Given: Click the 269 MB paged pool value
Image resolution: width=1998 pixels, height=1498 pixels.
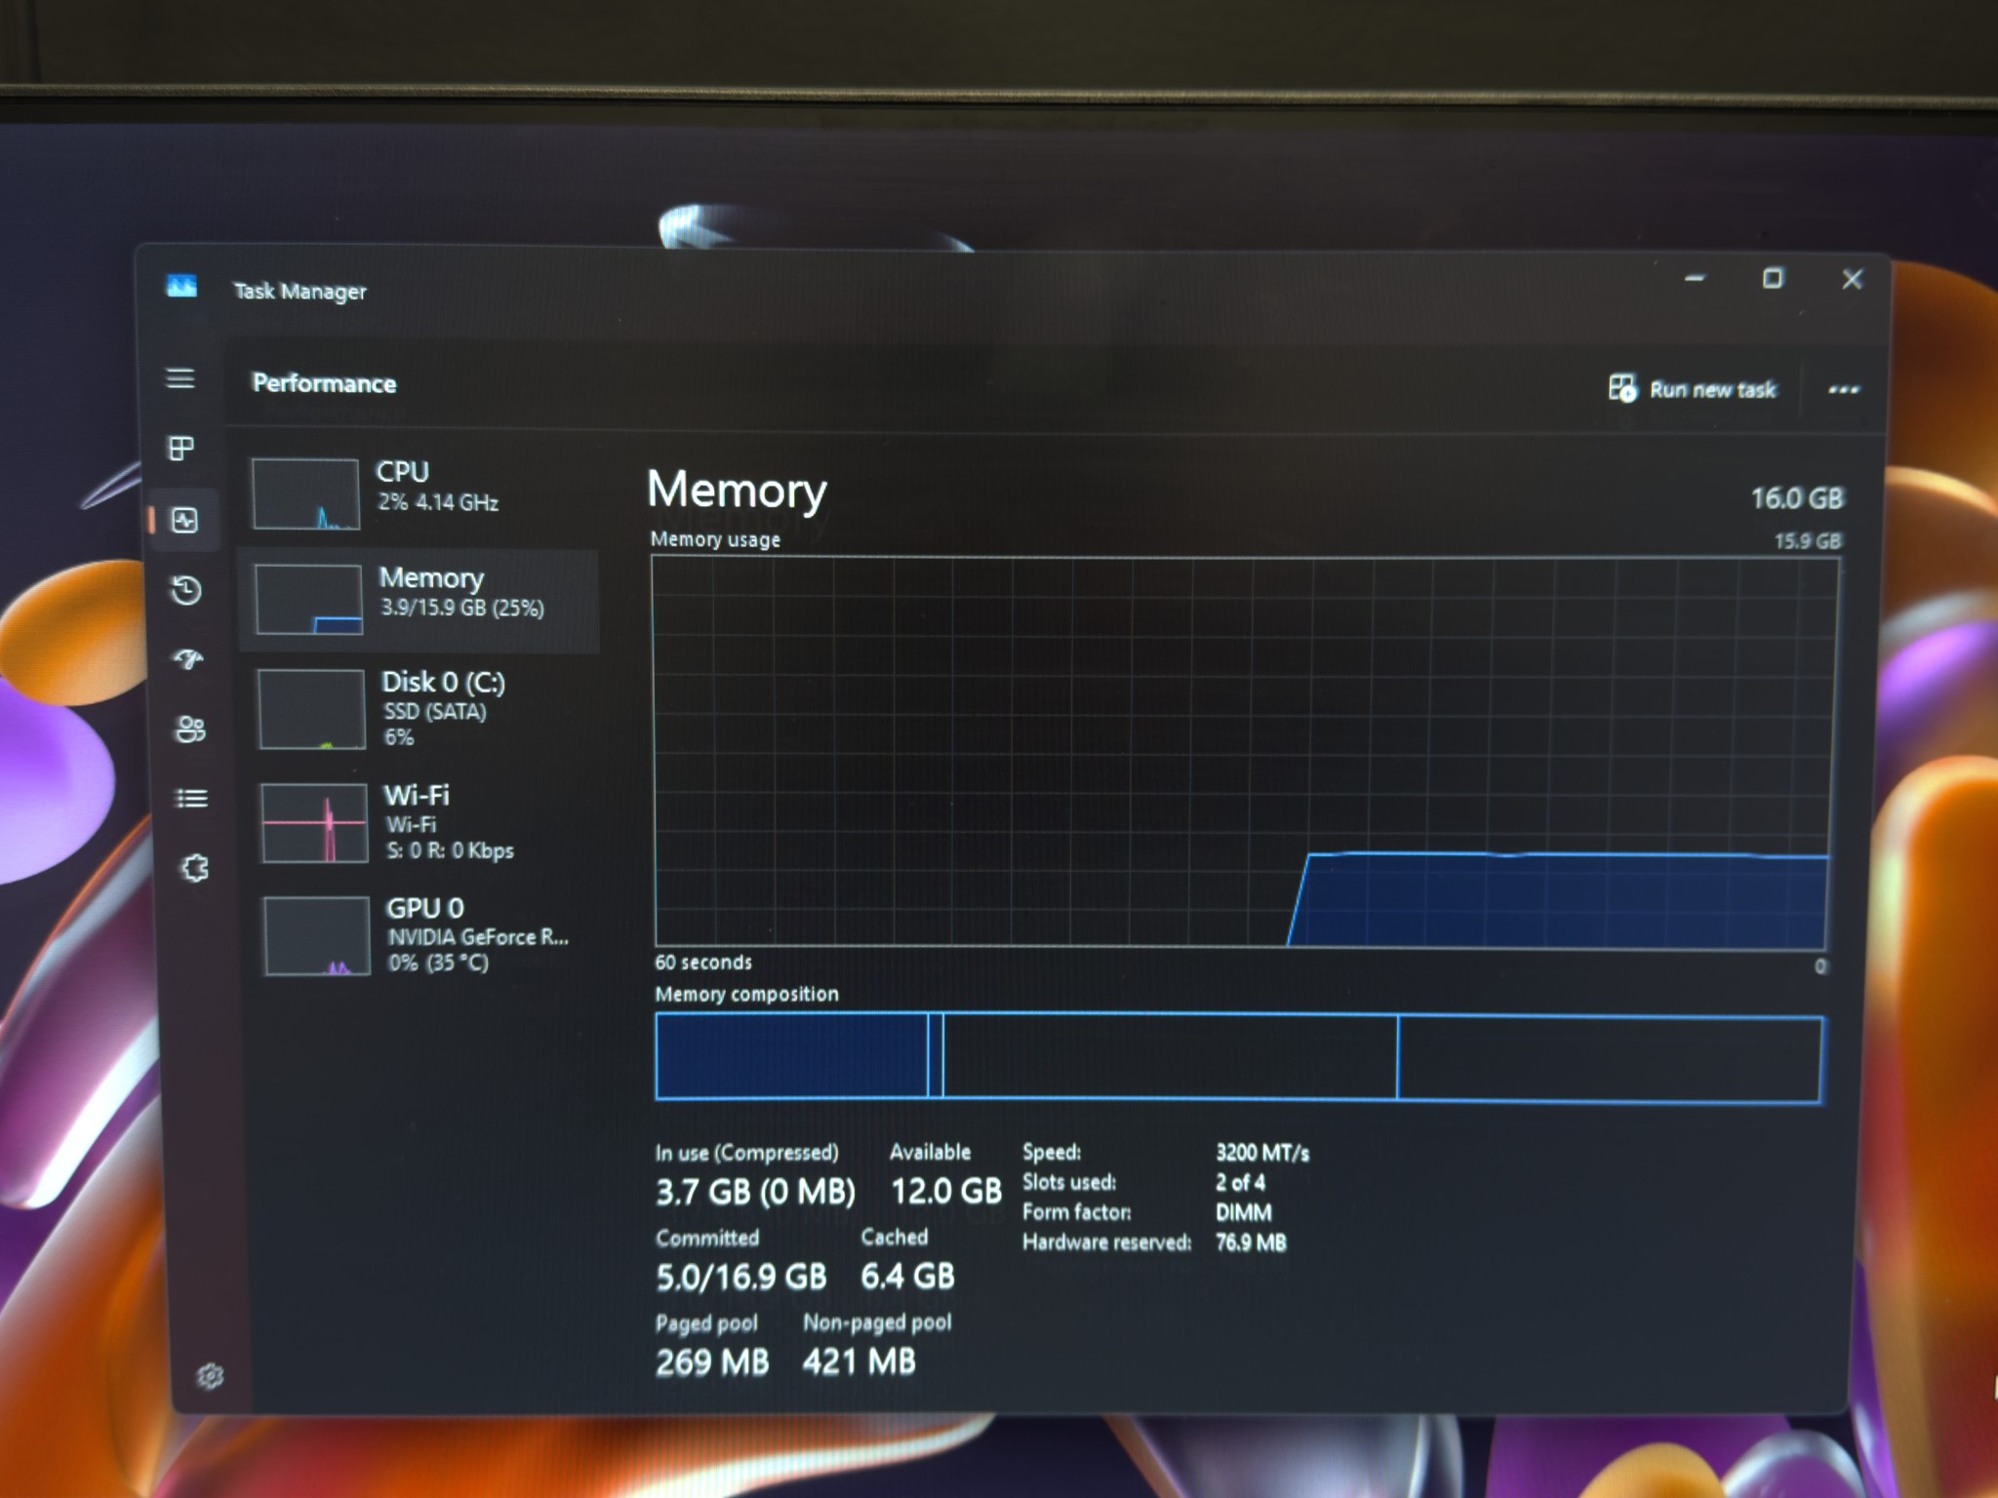Looking at the screenshot, I should pos(712,1361).
